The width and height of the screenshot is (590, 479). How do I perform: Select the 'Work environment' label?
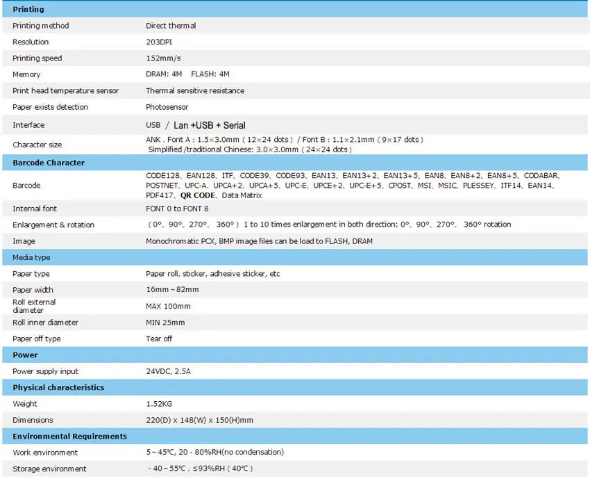point(45,453)
